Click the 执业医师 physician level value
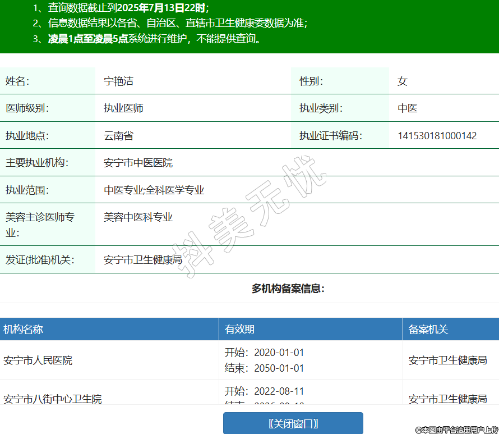The width and height of the screenshot is (499, 434). click(x=123, y=108)
